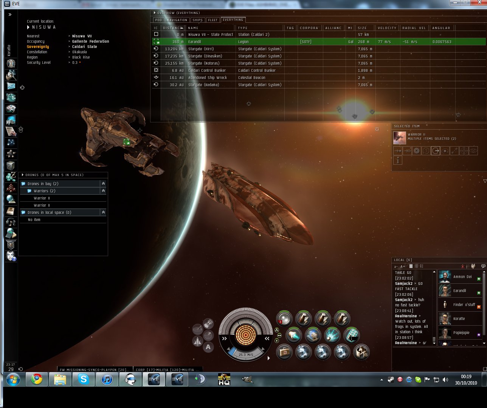Click the rocket HUD button

pos(197,342)
